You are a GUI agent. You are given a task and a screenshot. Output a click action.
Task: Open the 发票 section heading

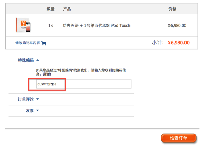tap(30, 111)
